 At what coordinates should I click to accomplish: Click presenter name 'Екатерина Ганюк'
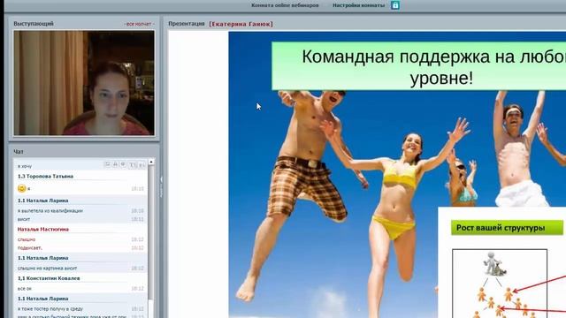tap(241, 24)
